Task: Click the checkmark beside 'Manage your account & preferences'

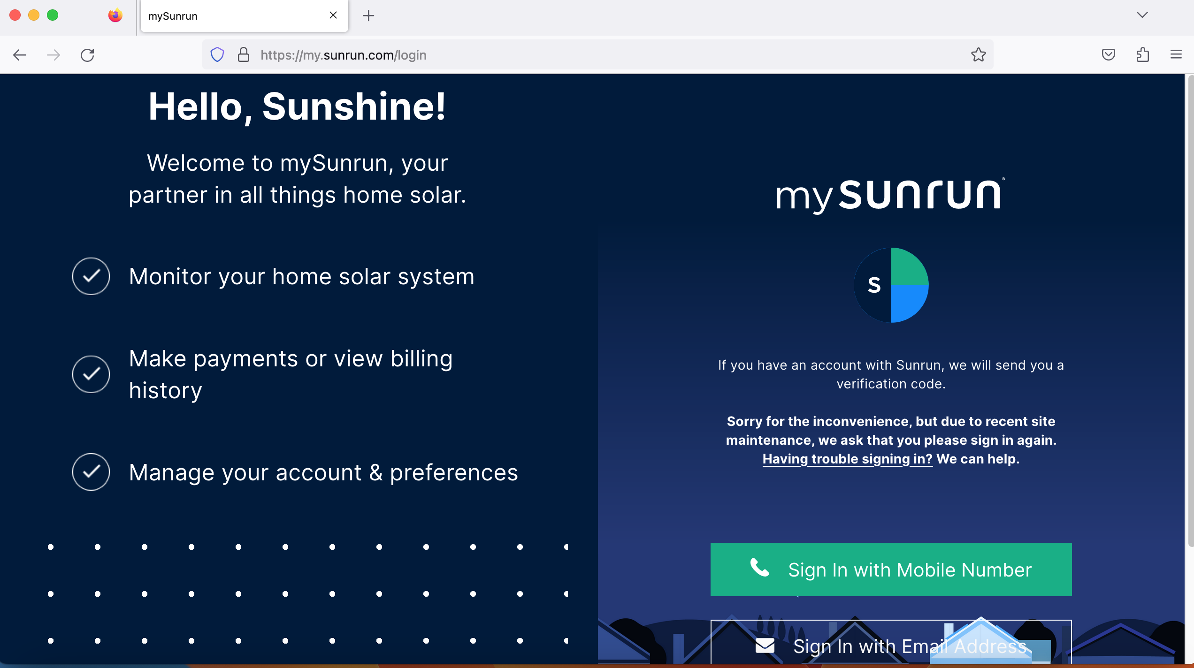Action: tap(91, 472)
